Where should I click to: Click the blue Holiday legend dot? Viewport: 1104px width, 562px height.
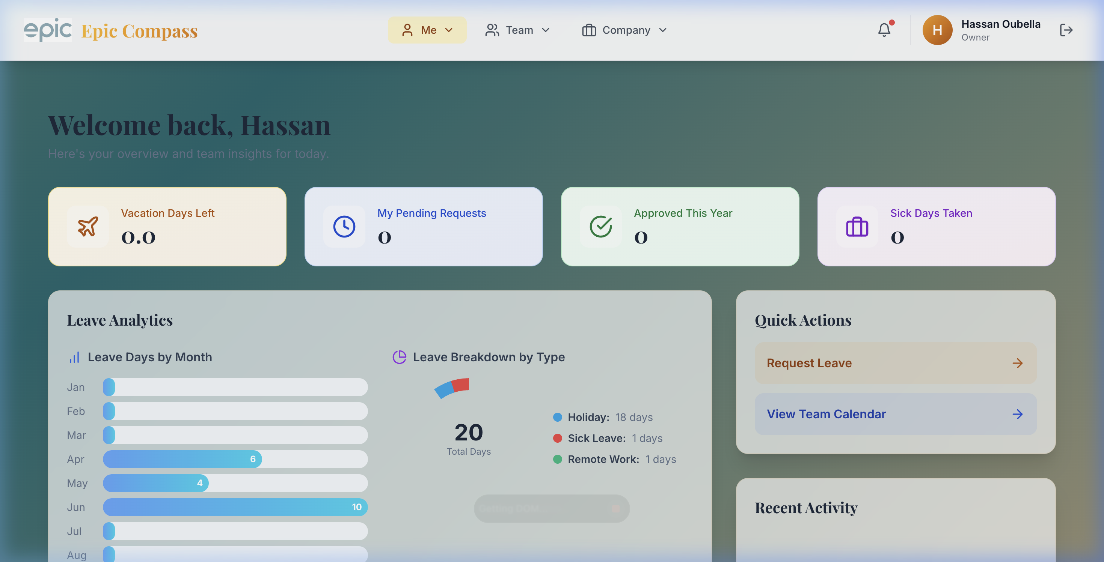tap(558, 417)
